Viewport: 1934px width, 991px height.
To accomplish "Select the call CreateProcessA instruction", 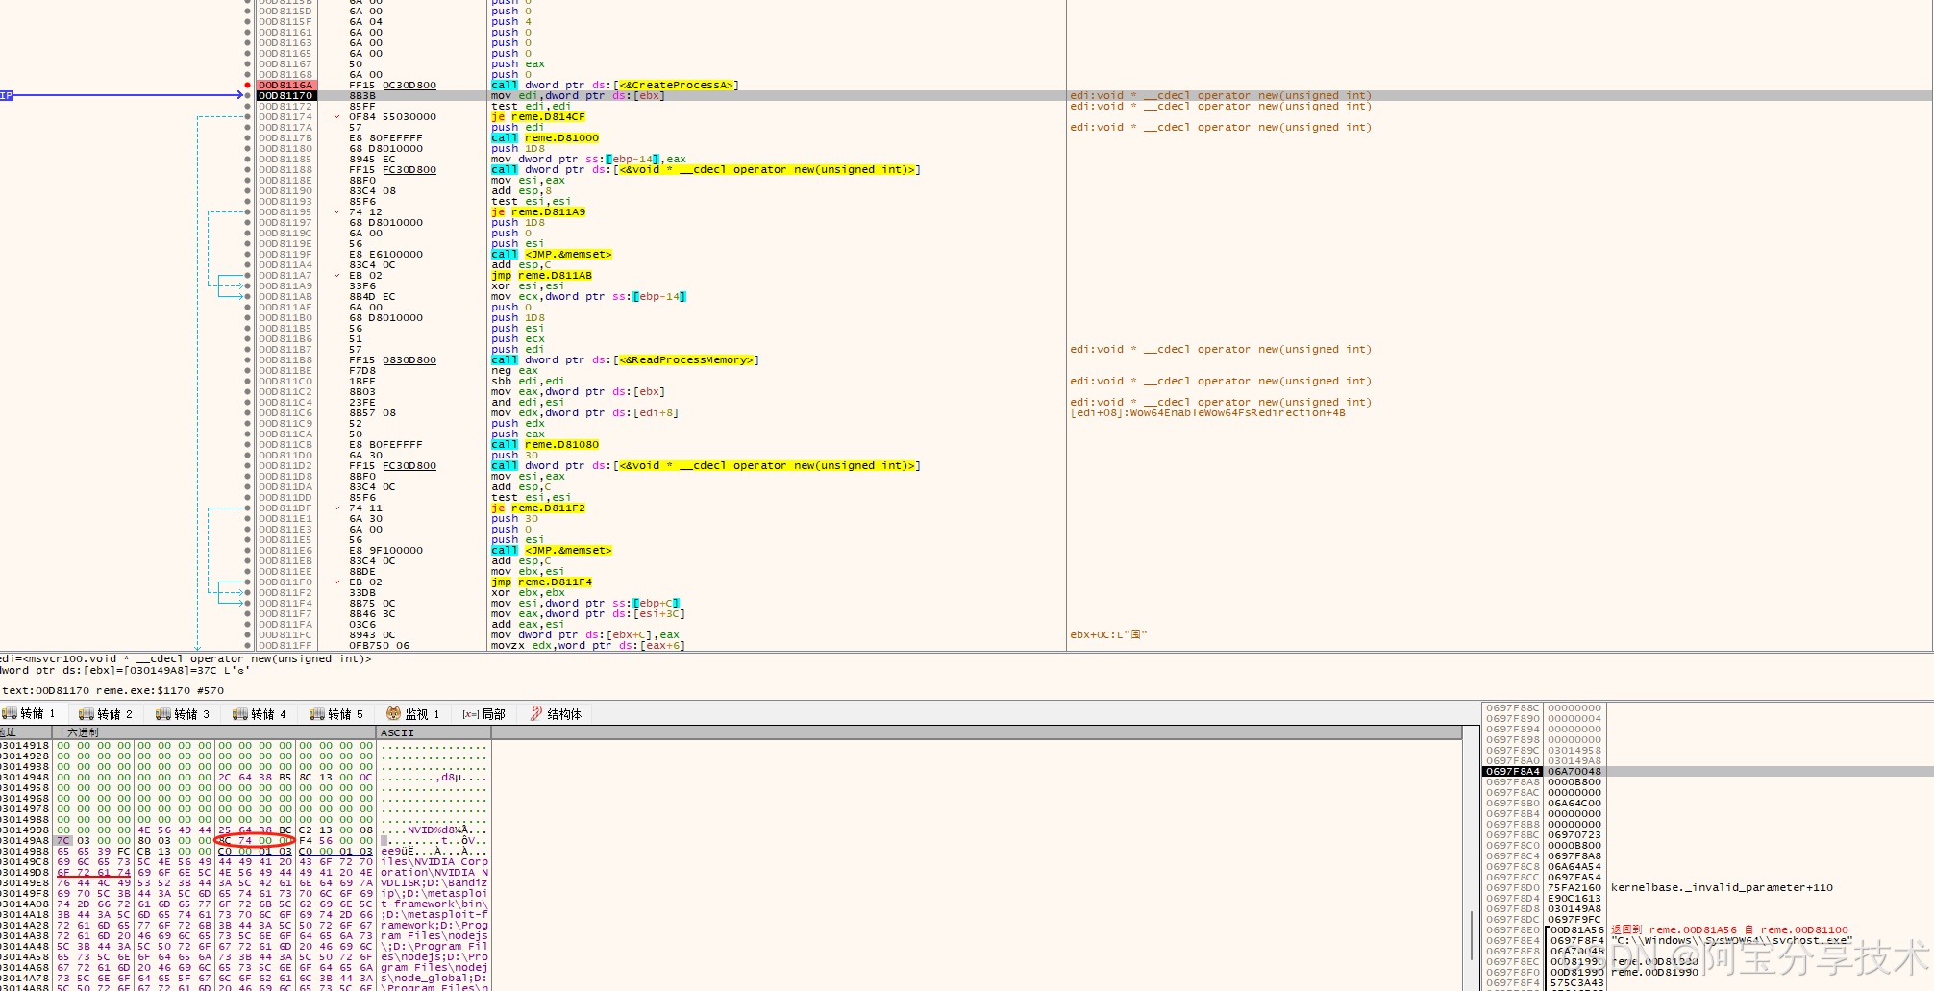I will pyautogui.click(x=614, y=86).
